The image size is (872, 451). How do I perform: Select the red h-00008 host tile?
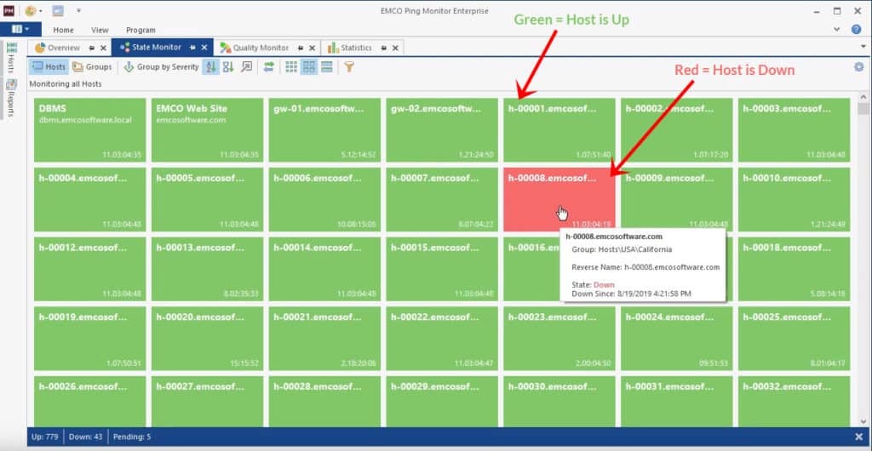click(x=559, y=199)
